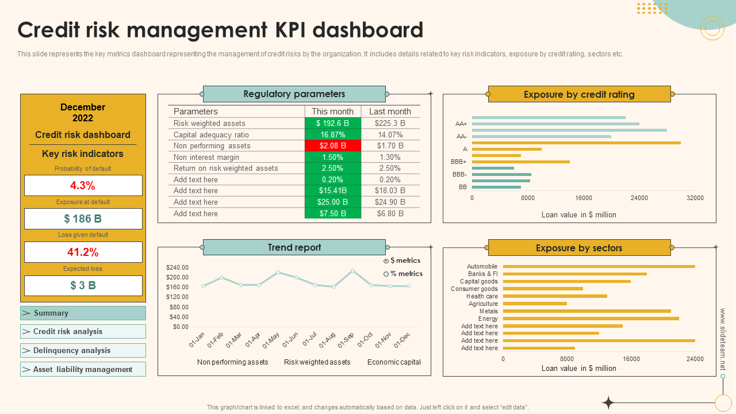Click the $240.00 axis value
736x414 pixels.
(x=177, y=267)
